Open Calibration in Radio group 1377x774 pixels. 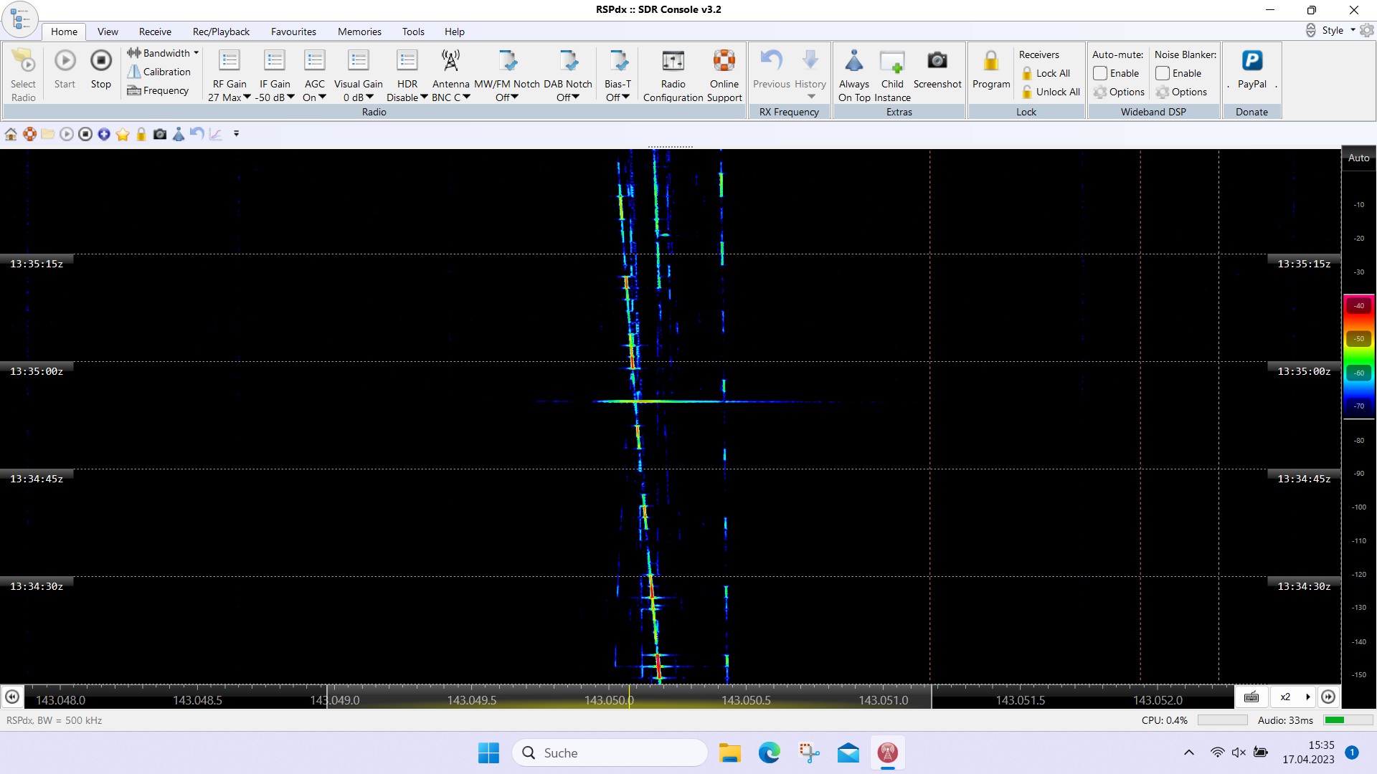point(158,72)
